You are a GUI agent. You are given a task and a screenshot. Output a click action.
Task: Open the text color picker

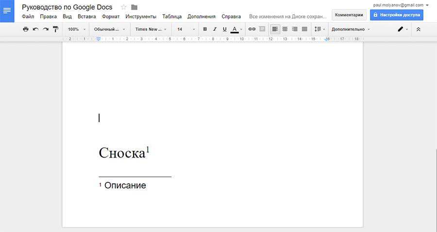[235, 29]
